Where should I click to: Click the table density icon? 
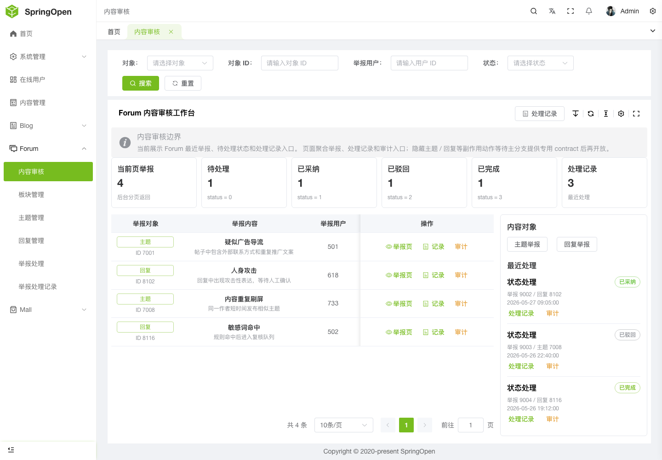pyautogui.click(x=576, y=114)
